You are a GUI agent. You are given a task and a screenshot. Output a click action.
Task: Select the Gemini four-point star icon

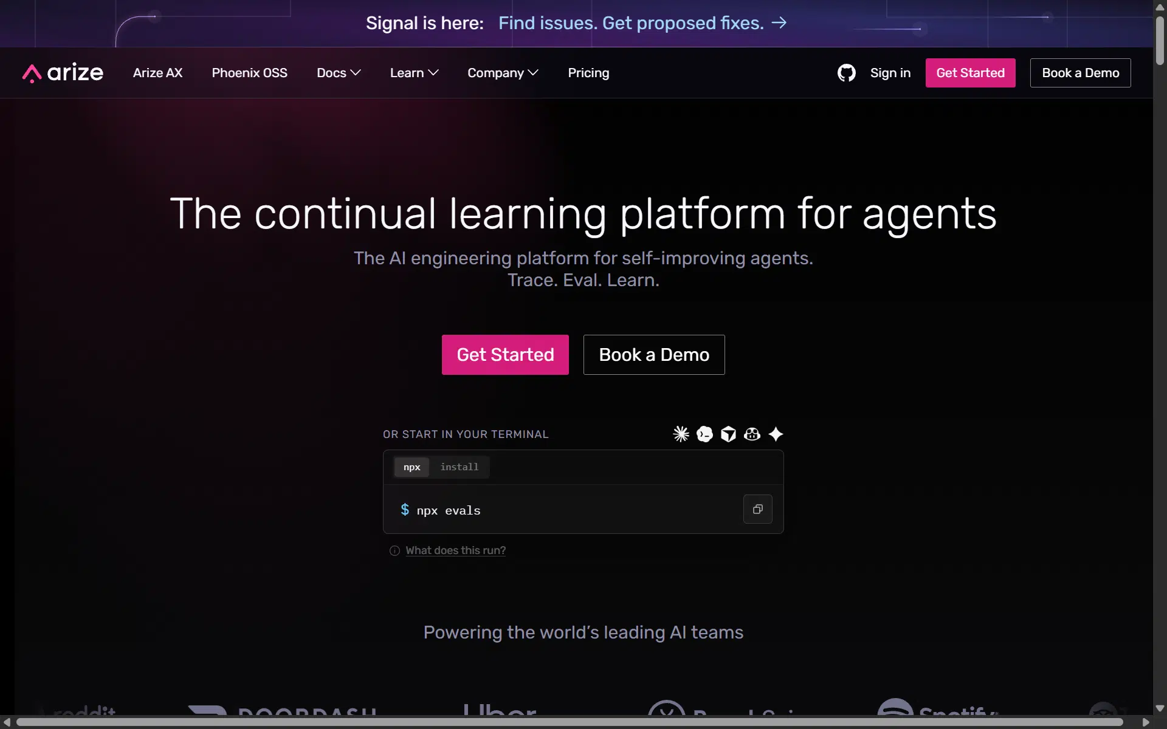pyautogui.click(x=776, y=434)
